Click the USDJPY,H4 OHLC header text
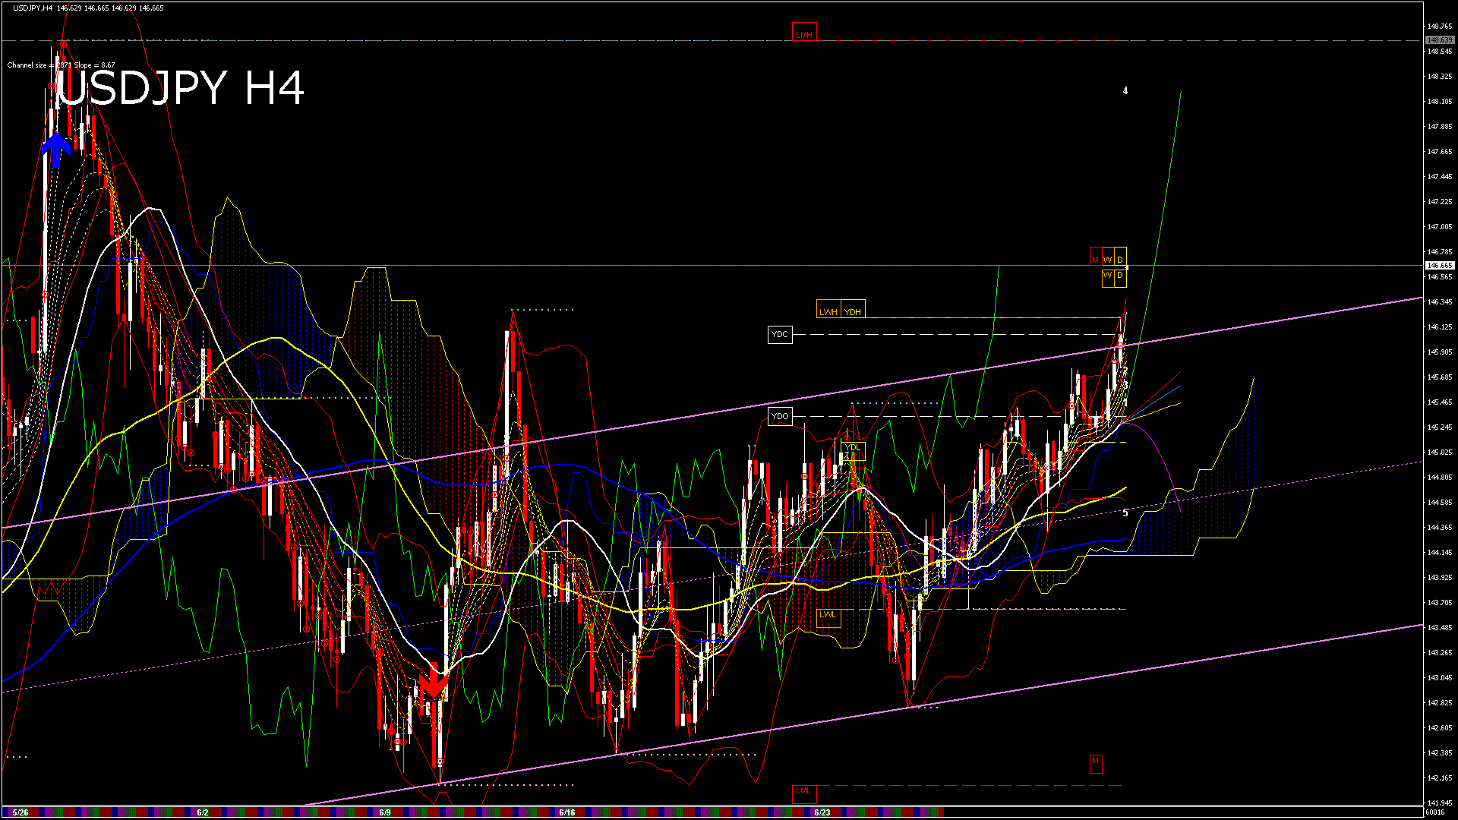 tap(88, 8)
